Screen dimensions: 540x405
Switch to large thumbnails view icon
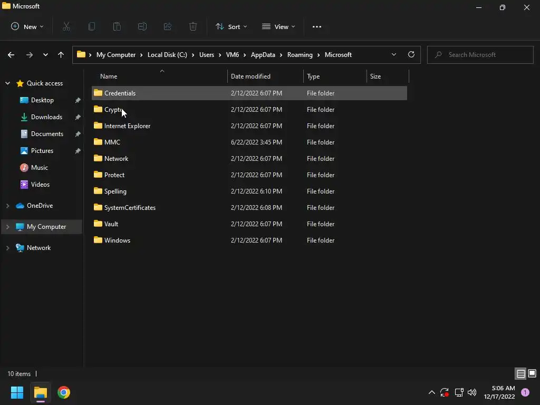pos(532,373)
